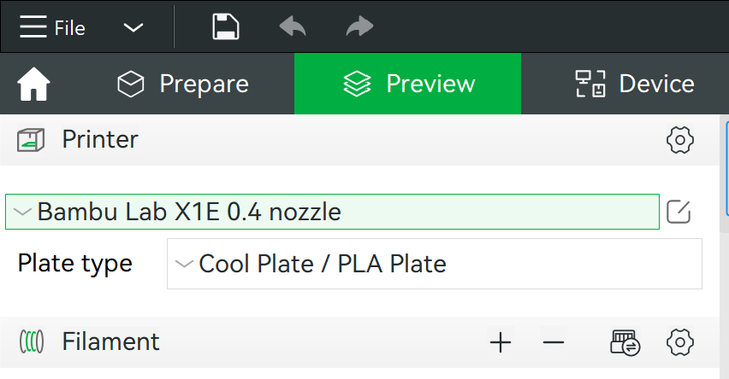Edit the selected printer preset
The image size is (729, 379).
click(679, 212)
